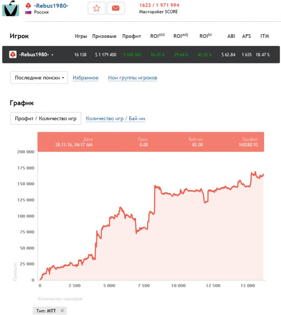Open the Избранное link
Screen dimensions: 281x315
click(x=85, y=78)
